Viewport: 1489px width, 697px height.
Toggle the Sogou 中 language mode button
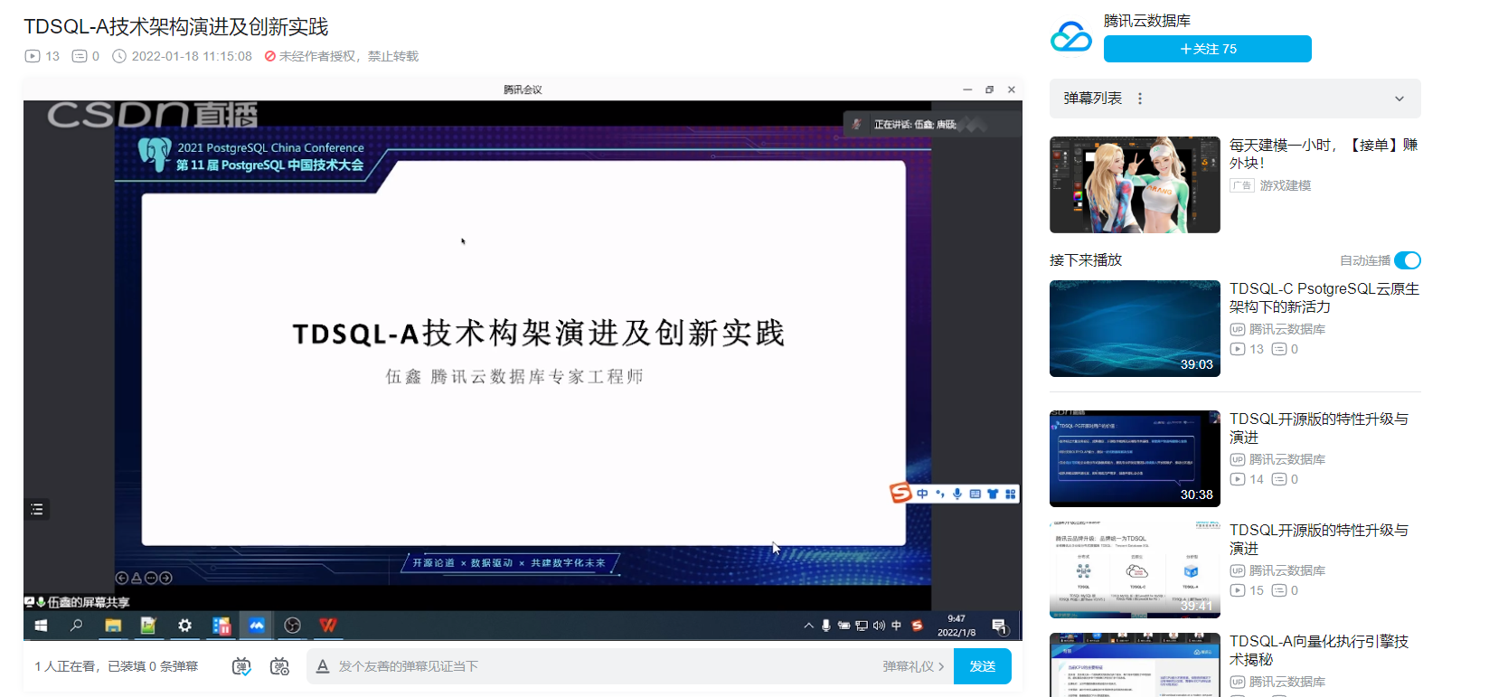click(922, 494)
